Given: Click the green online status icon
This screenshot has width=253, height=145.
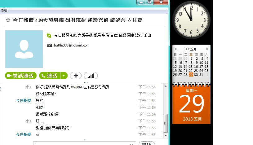Looking at the screenshot, I should pyautogui.click(x=49, y=36).
